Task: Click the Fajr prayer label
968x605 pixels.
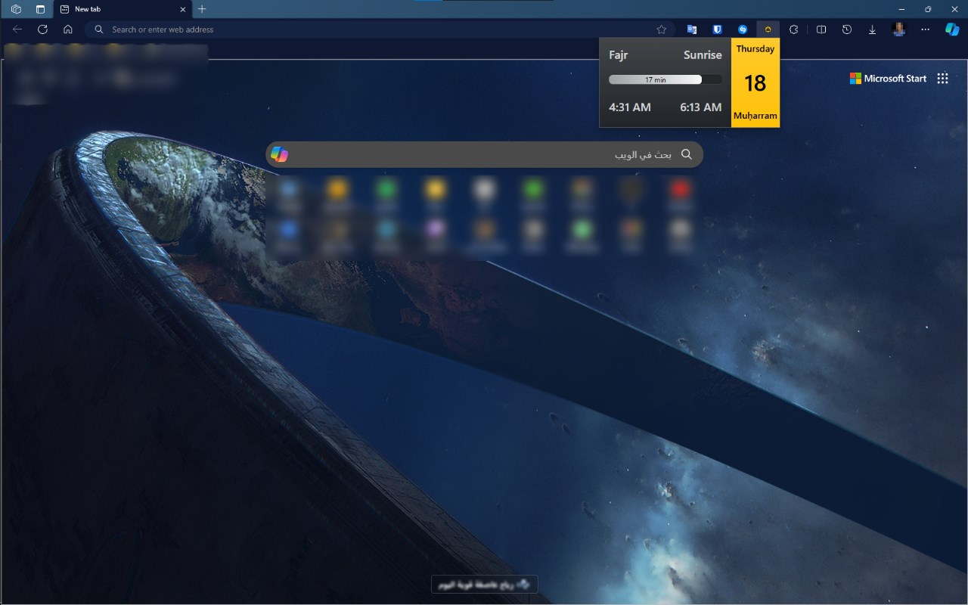Action: point(619,55)
